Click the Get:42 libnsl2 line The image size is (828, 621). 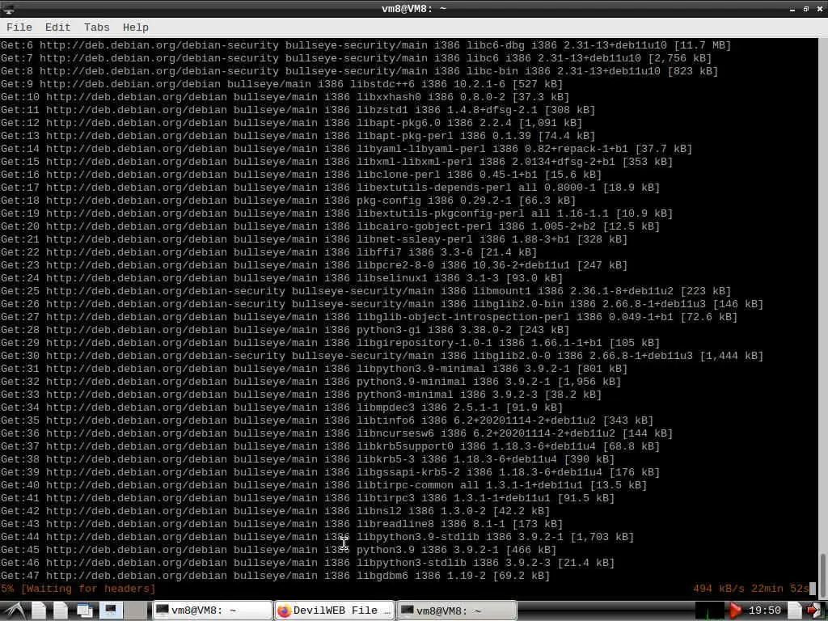click(x=275, y=511)
